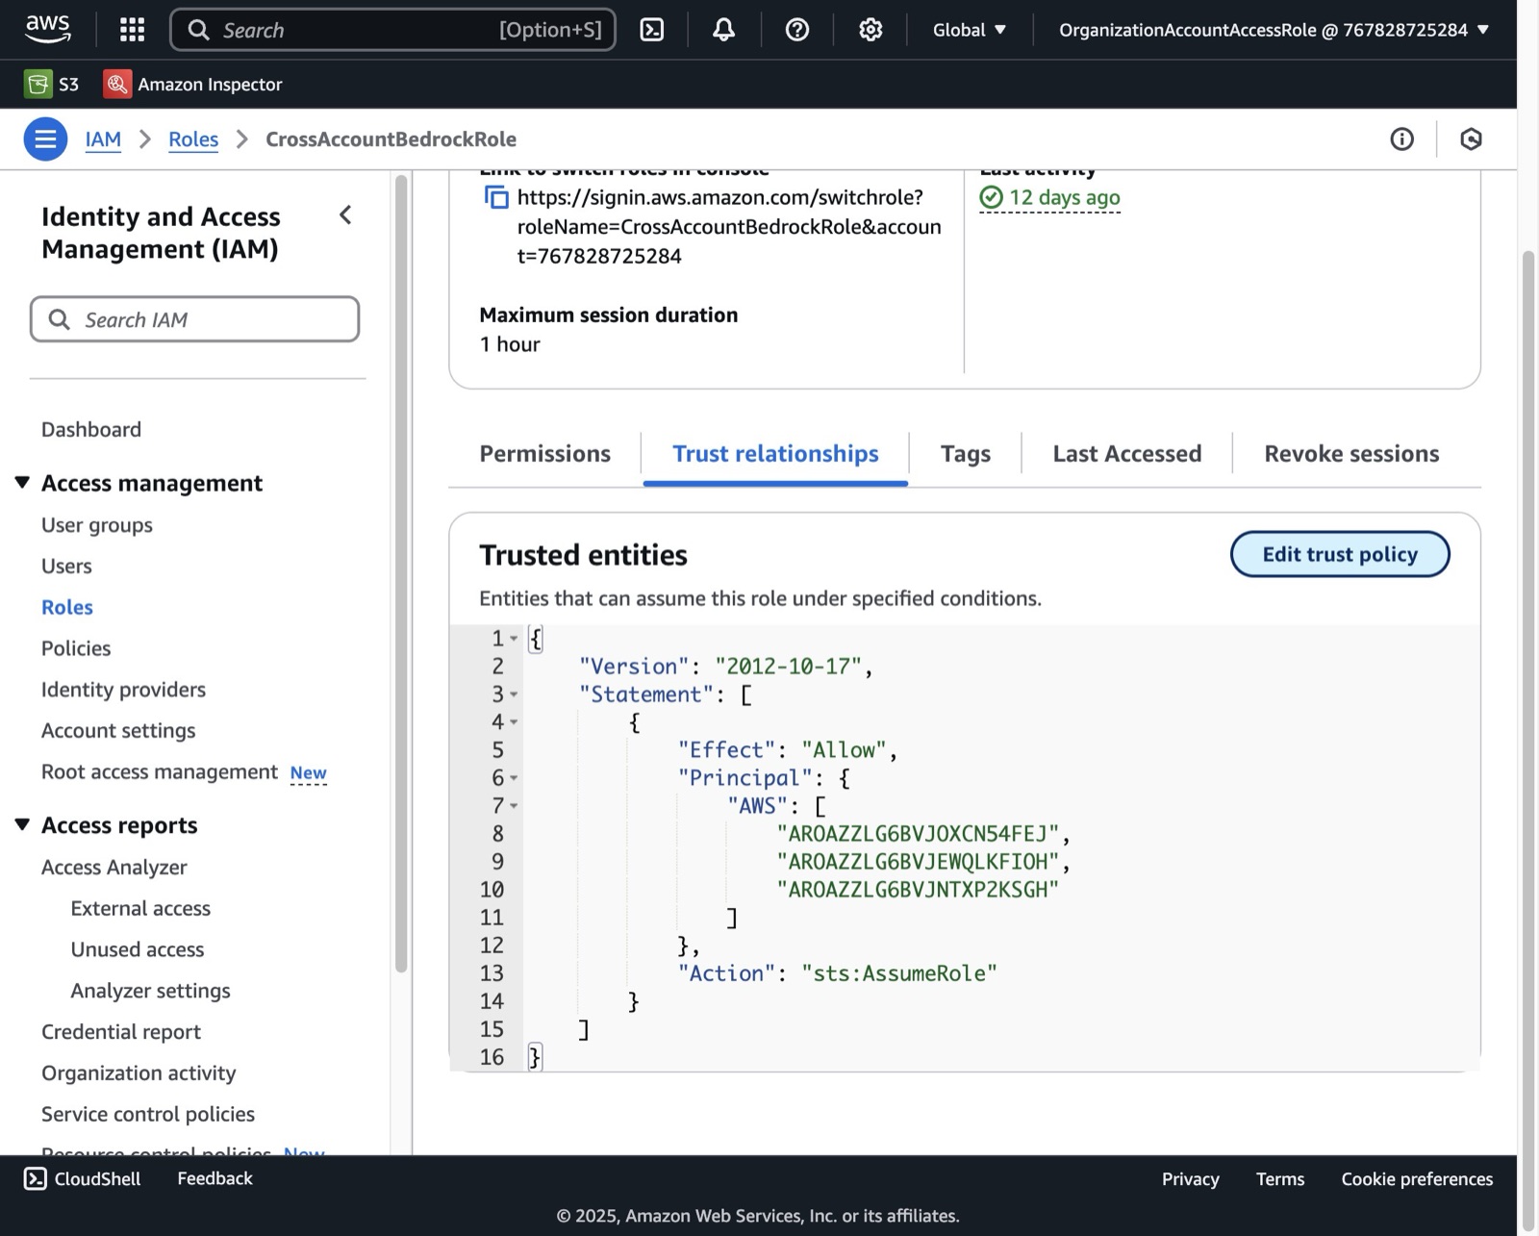Open the Revoke sessions tab
Screen dimensions: 1539x1236
[x=1350, y=453]
